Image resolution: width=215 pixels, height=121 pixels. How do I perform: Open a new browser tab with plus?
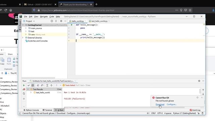pos(96,4)
